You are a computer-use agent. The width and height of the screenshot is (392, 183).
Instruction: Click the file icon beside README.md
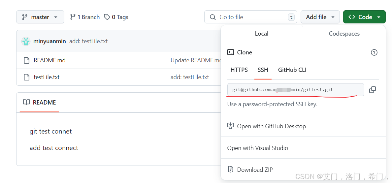pyautogui.click(x=26, y=60)
